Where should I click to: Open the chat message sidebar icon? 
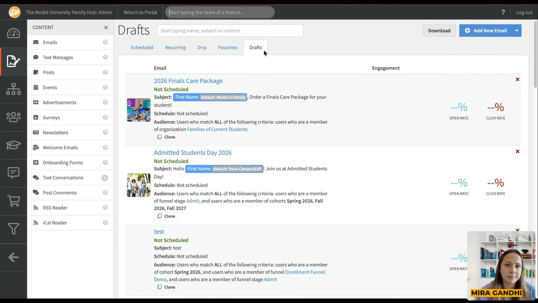pyautogui.click(x=13, y=173)
